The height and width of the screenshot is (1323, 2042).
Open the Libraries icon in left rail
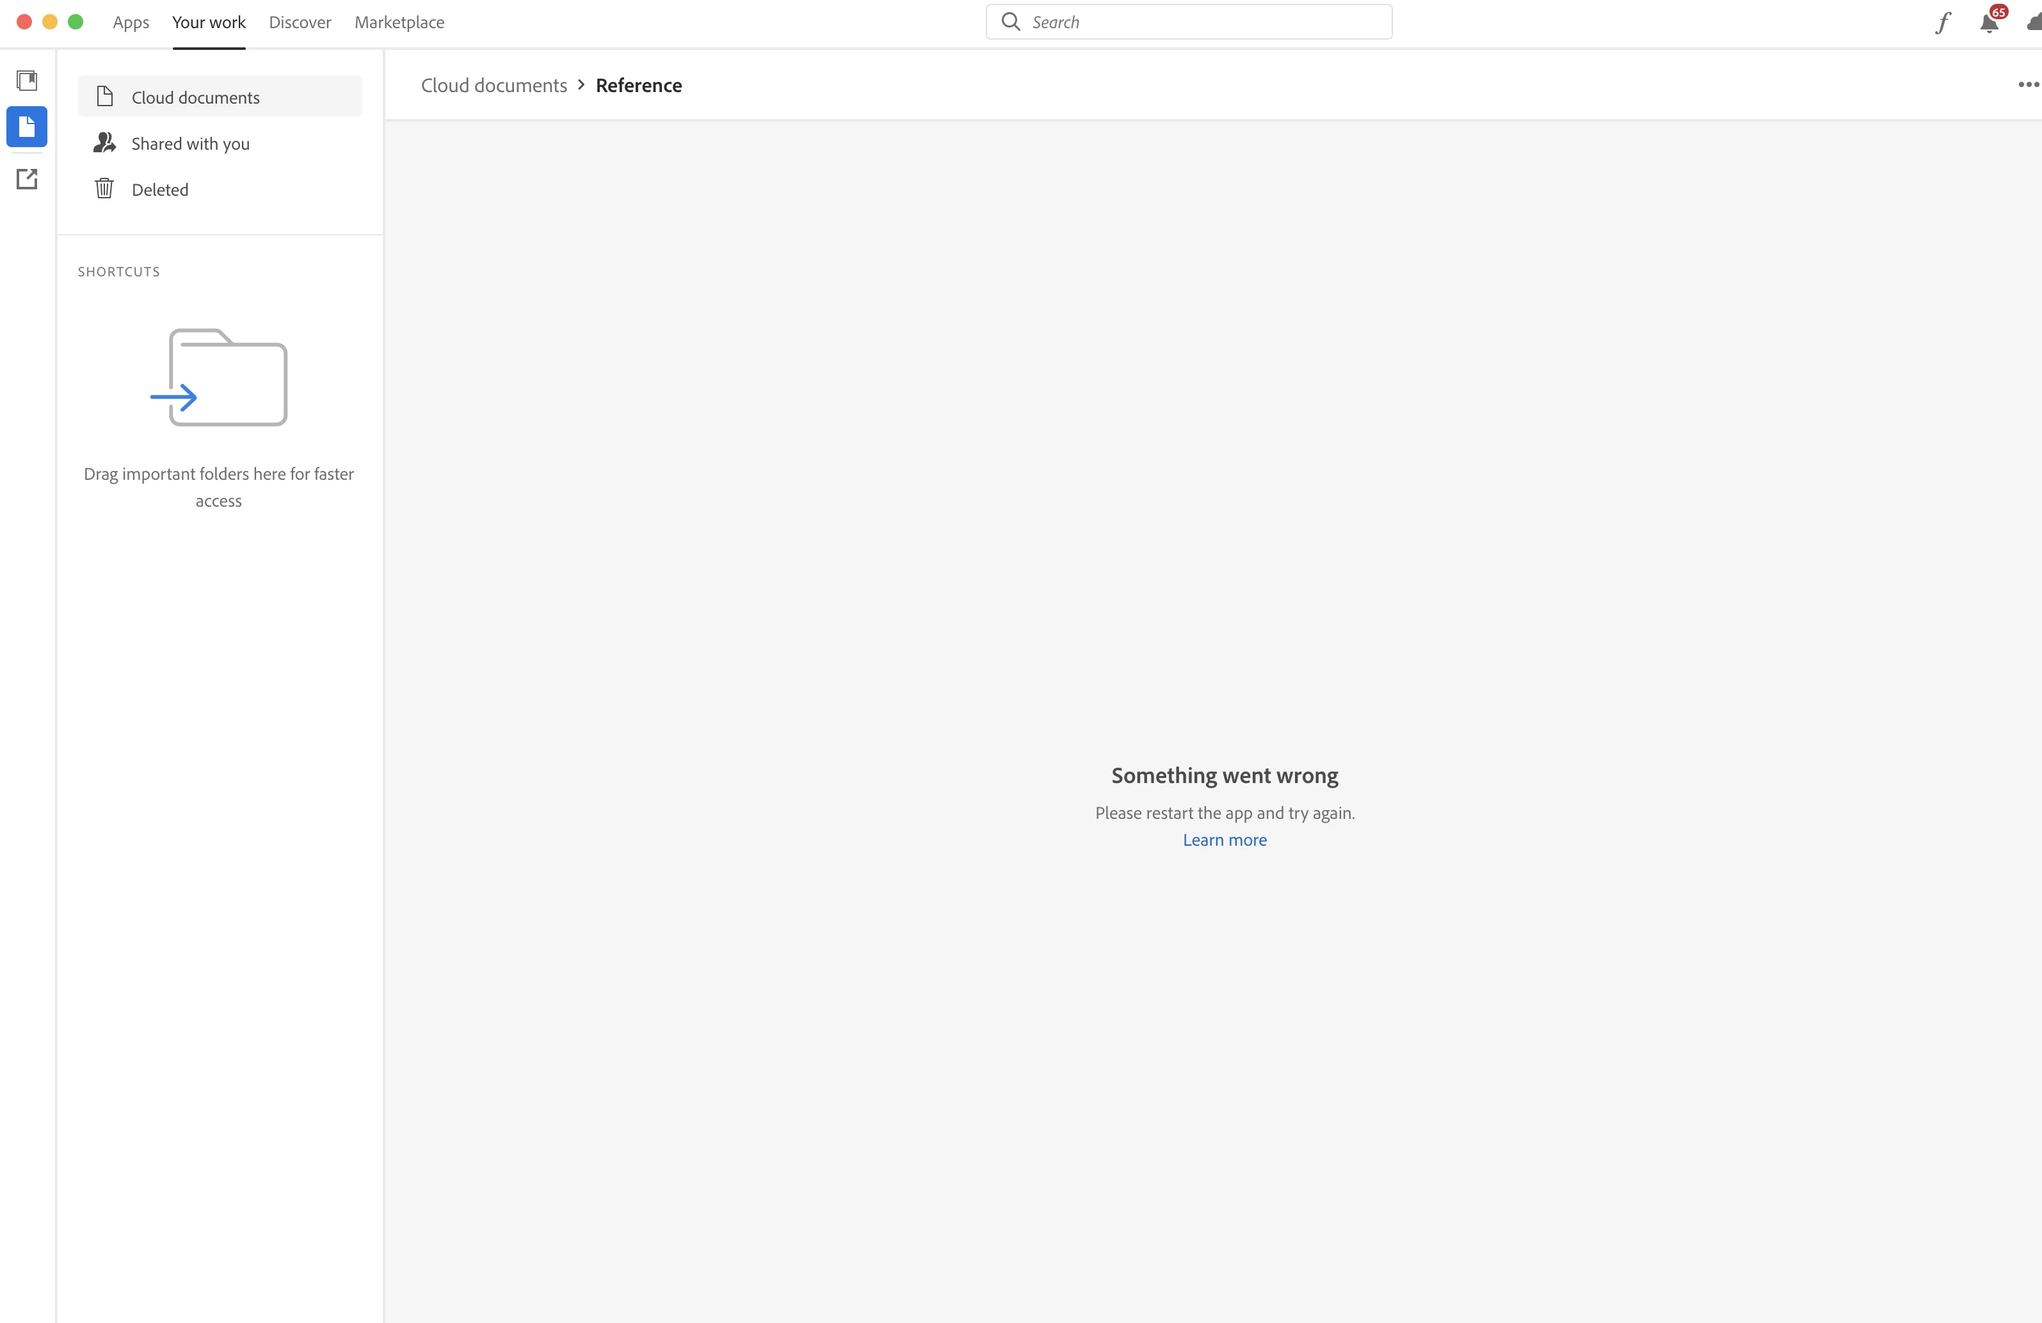(x=27, y=80)
